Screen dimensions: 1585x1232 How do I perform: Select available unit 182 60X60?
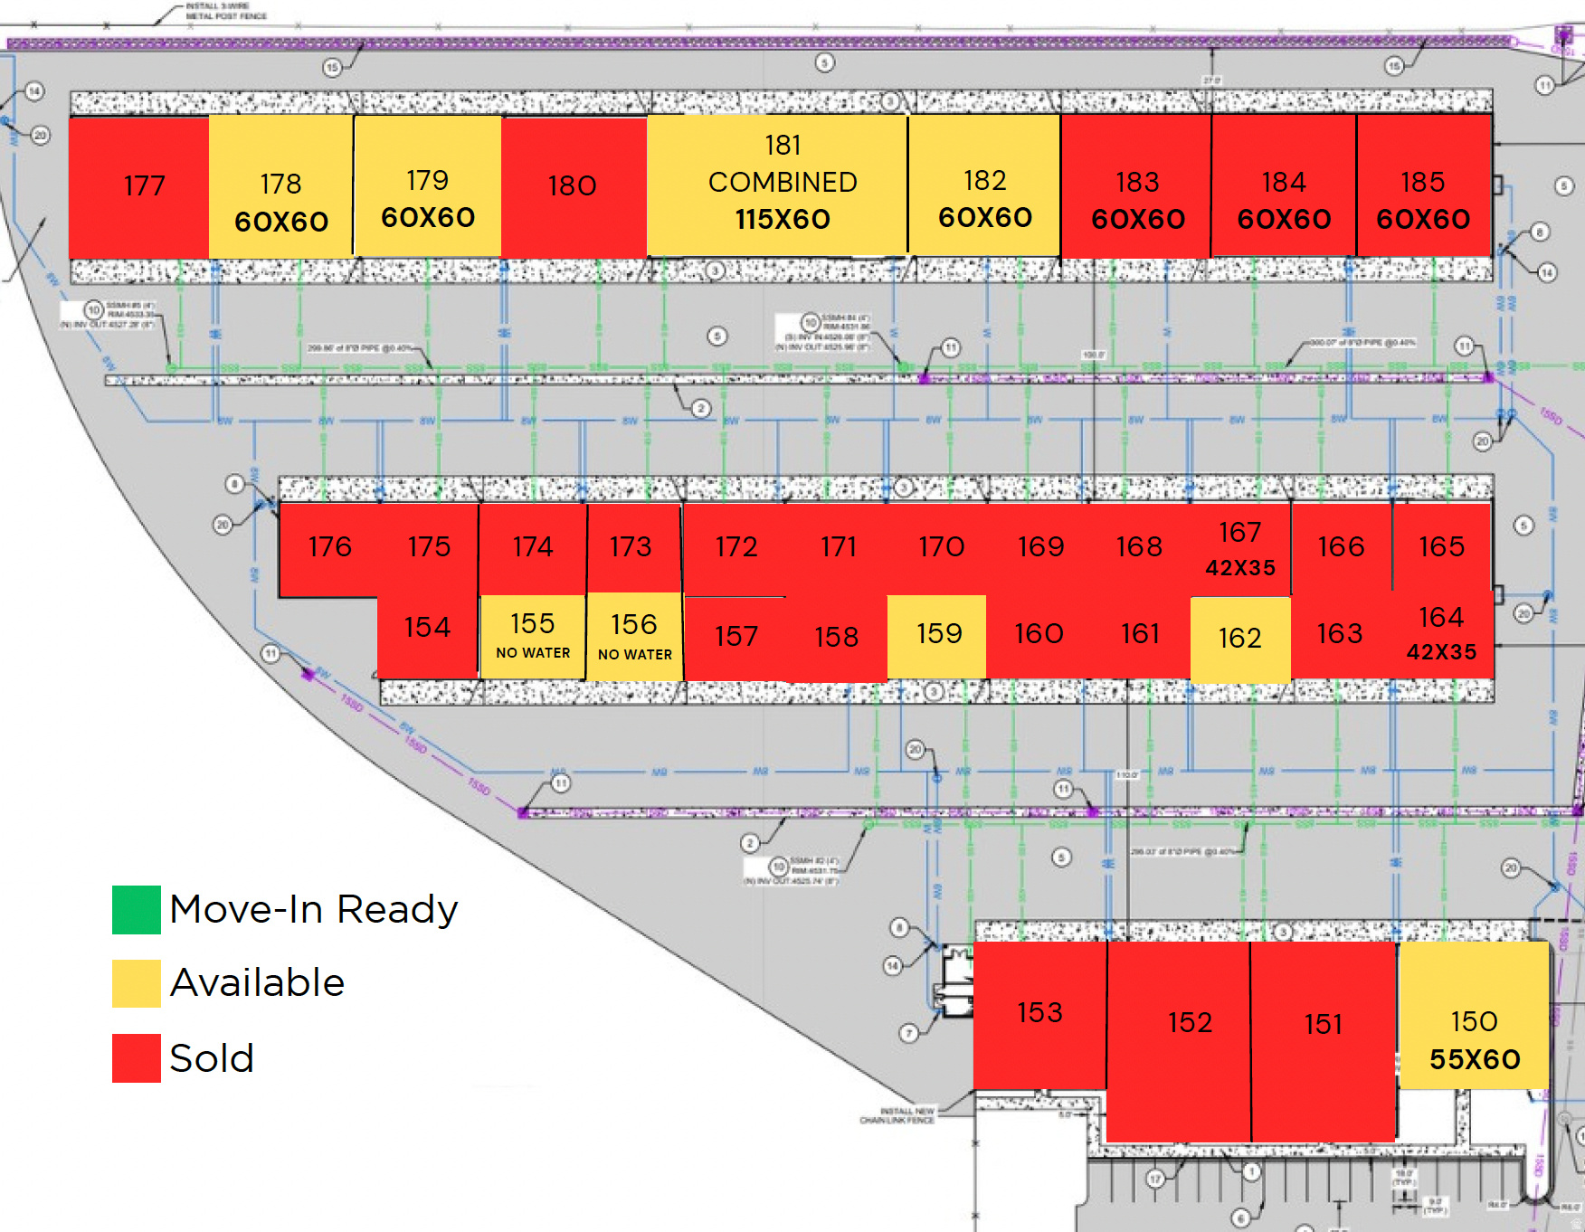[985, 185]
